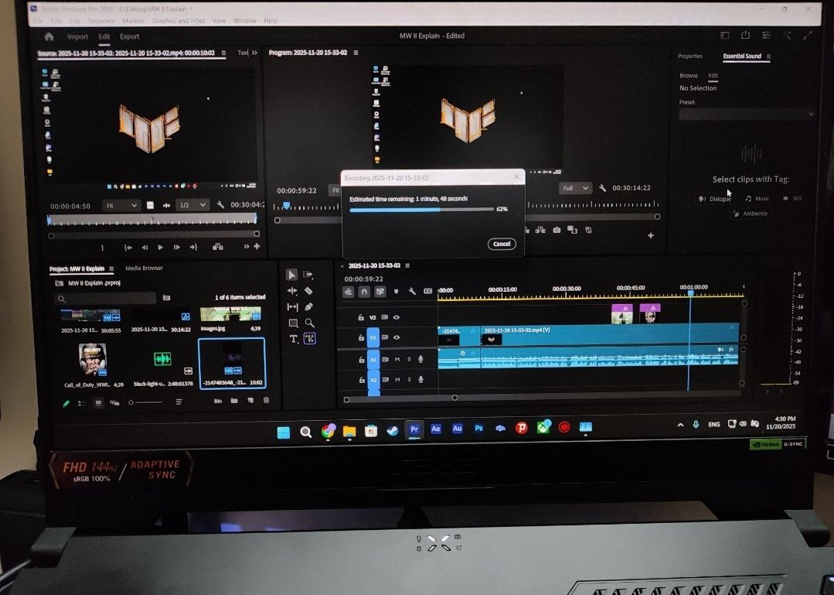Open Premiere Pro from the Windows taskbar
834x595 pixels.
point(414,429)
